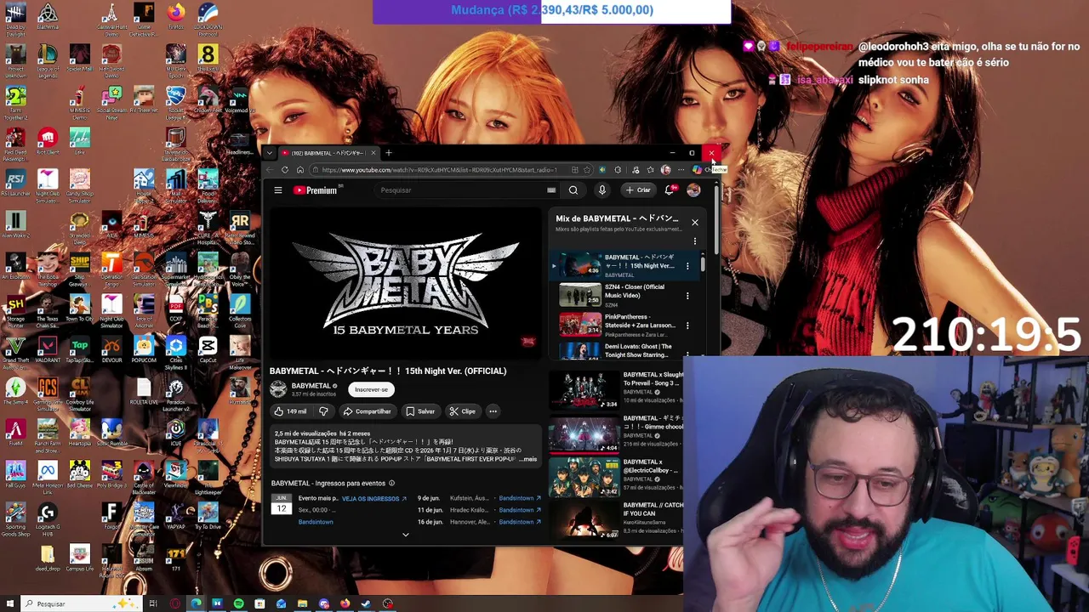The height and width of the screenshot is (612, 1089).
Task: Play Demi Lovato: Ghost from the mix
Action: coord(624,350)
